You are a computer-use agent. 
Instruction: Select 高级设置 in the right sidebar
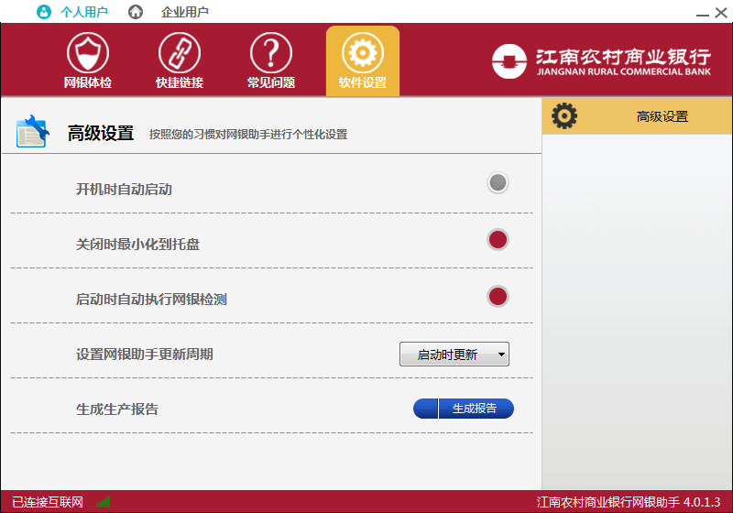[x=637, y=116]
